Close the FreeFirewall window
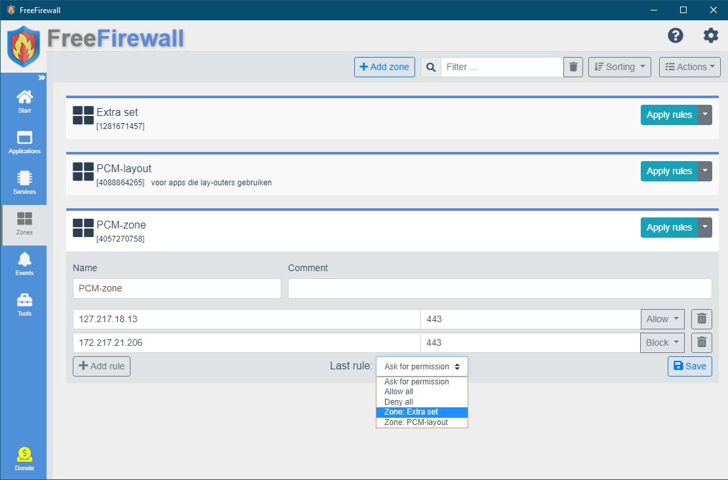 pyautogui.click(x=713, y=10)
